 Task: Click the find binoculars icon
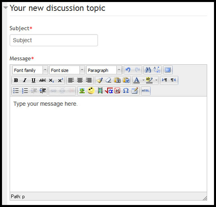[x=148, y=70]
